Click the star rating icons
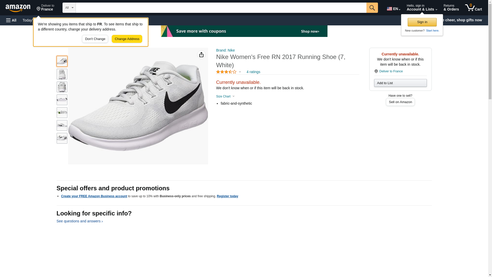 [226, 72]
